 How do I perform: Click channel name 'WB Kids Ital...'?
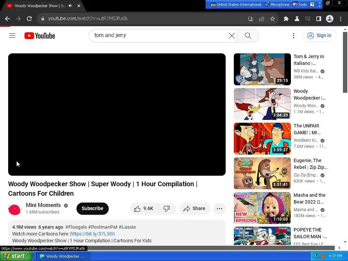click(306, 71)
